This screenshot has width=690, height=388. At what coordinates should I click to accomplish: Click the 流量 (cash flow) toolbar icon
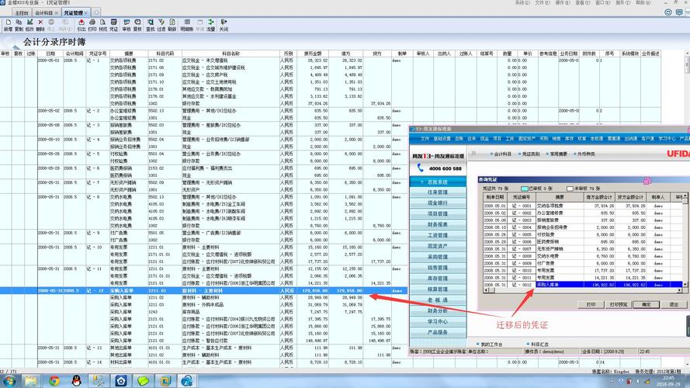point(211,25)
